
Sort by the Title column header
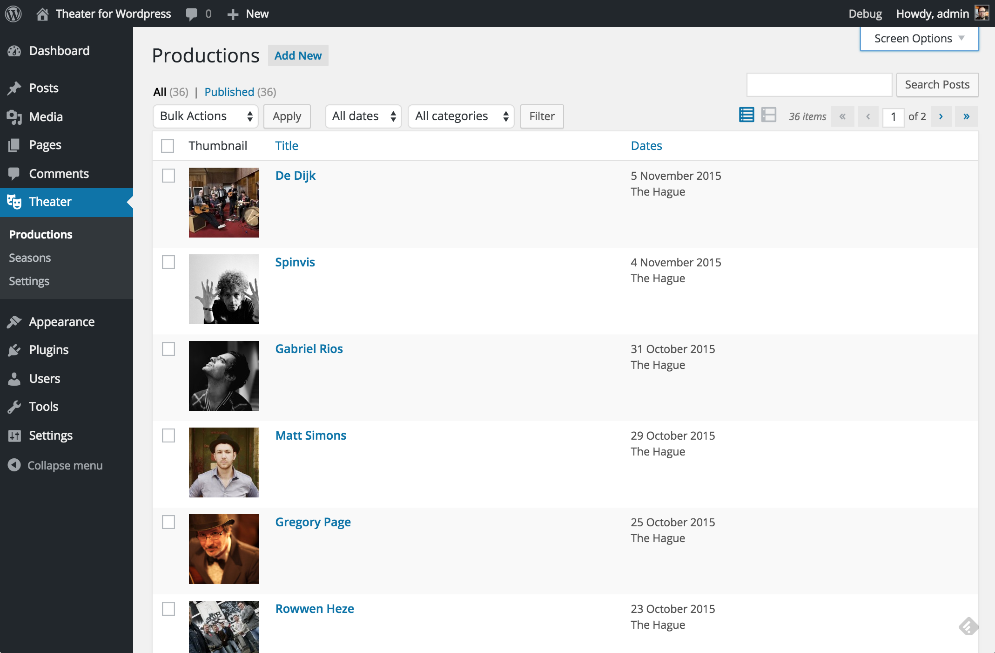tap(287, 146)
